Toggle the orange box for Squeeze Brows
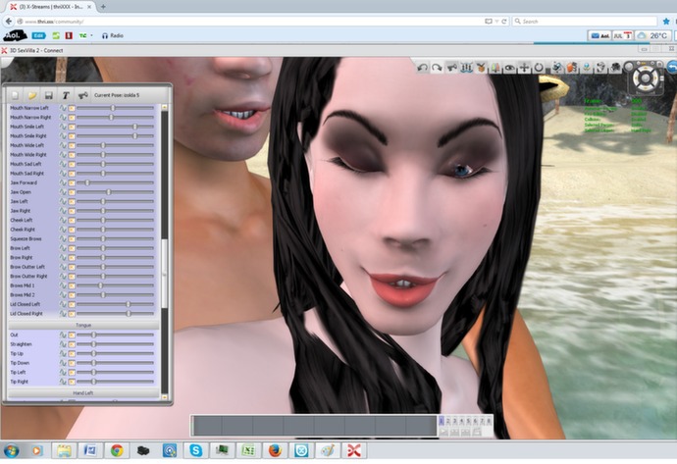This screenshot has width=677, height=464. (72, 239)
